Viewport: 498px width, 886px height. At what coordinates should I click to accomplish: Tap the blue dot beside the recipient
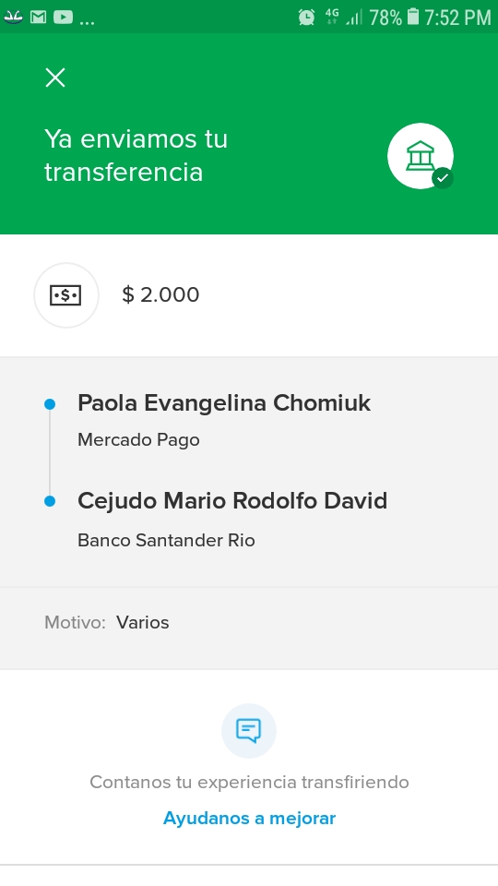[x=50, y=501]
